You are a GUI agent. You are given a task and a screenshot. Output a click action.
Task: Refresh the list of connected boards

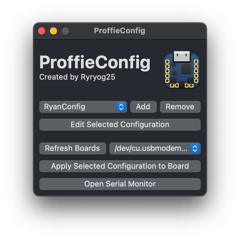[72, 149]
